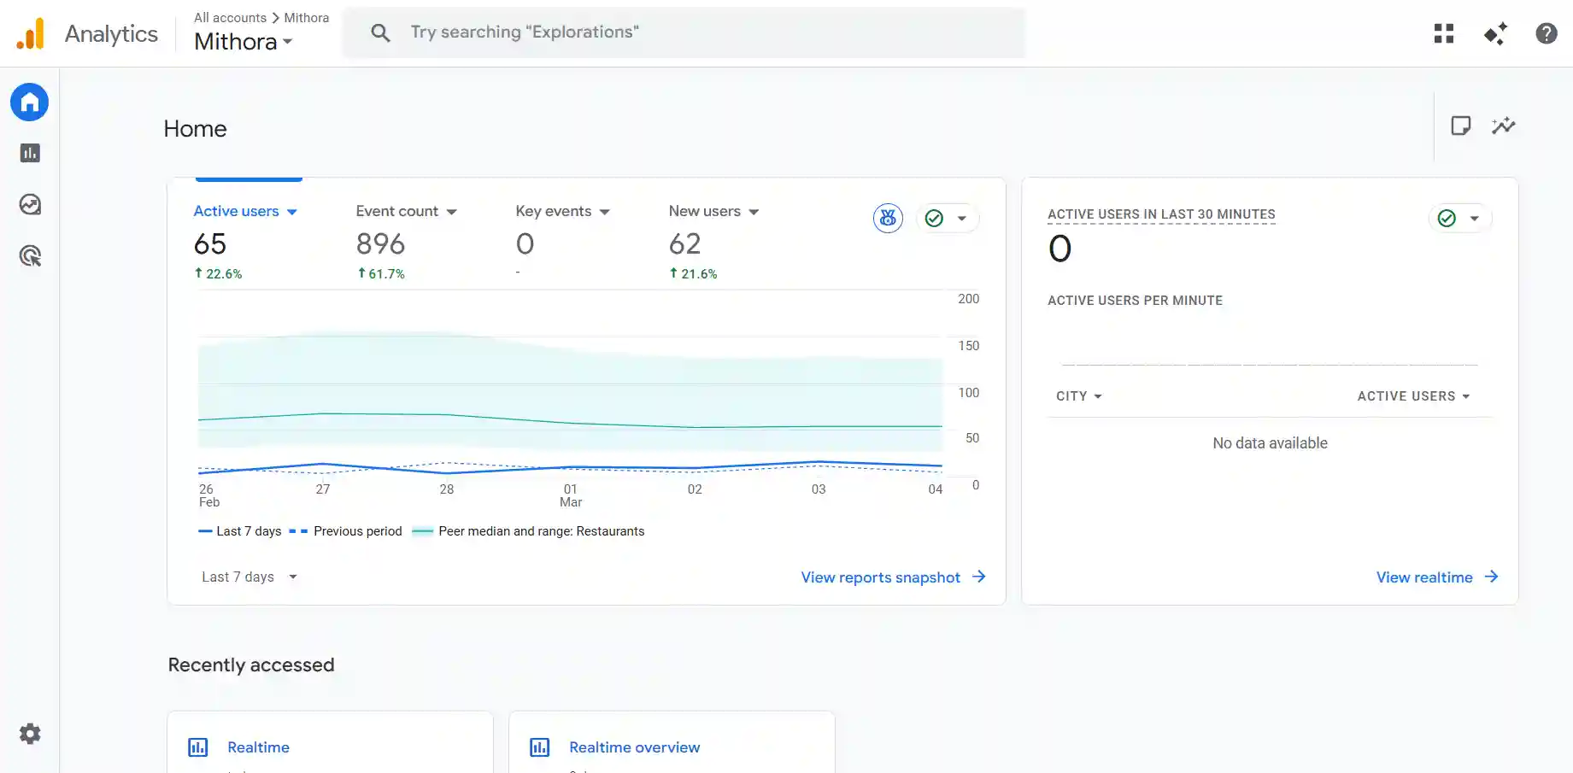Select the Event count metric tab
This screenshot has height=773, width=1573.
[406, 211]
